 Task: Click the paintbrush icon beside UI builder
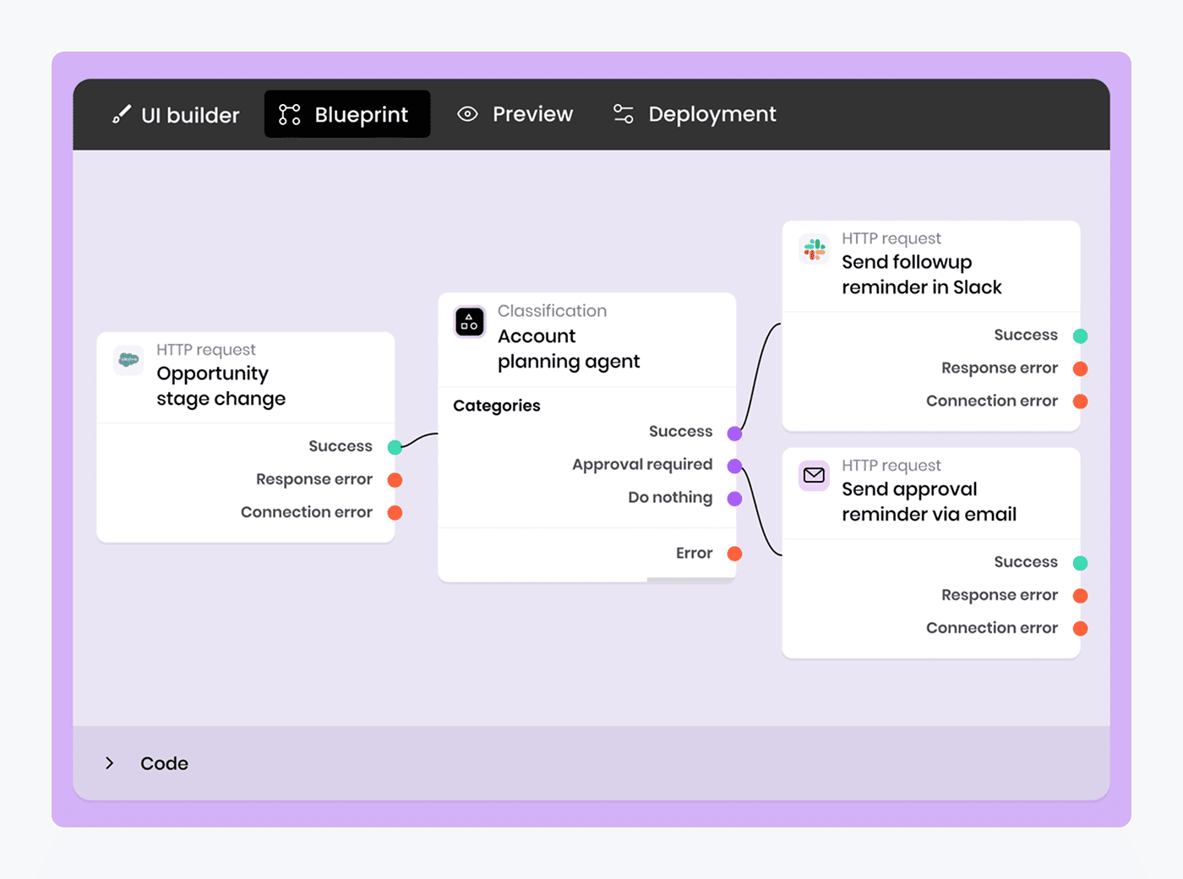point(122,114)
